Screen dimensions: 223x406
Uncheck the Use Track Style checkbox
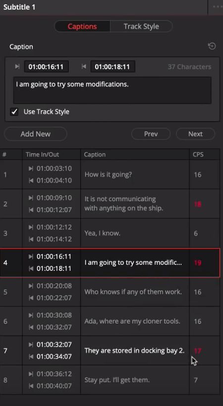[14, 112]
